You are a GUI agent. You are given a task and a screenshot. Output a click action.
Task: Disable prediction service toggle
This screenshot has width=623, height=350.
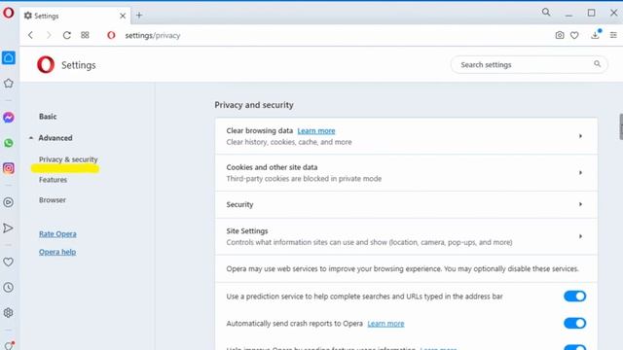pos(575,296)
